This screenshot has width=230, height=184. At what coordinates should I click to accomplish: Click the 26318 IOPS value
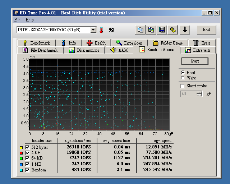point(79,147)
